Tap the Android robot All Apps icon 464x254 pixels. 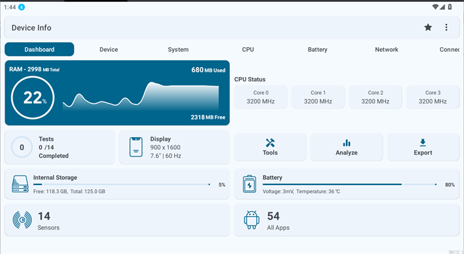pos(251,220)
